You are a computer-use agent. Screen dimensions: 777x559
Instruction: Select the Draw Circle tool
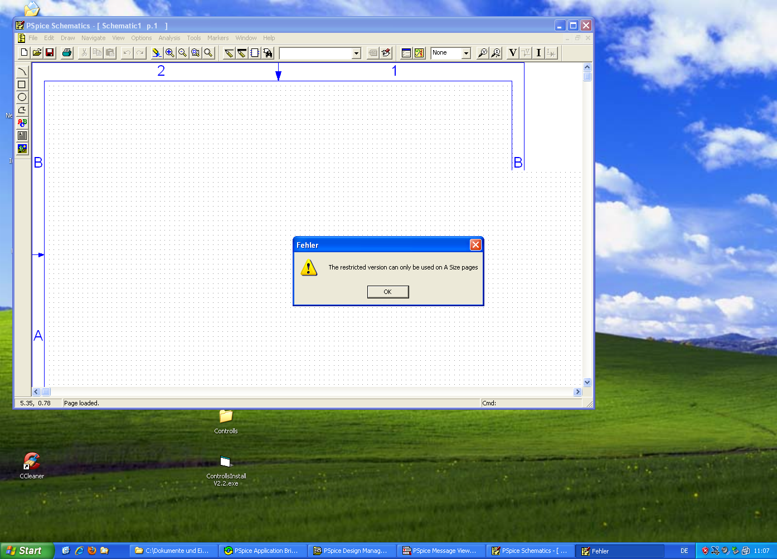pyautogui.click(x=22, y=97)
